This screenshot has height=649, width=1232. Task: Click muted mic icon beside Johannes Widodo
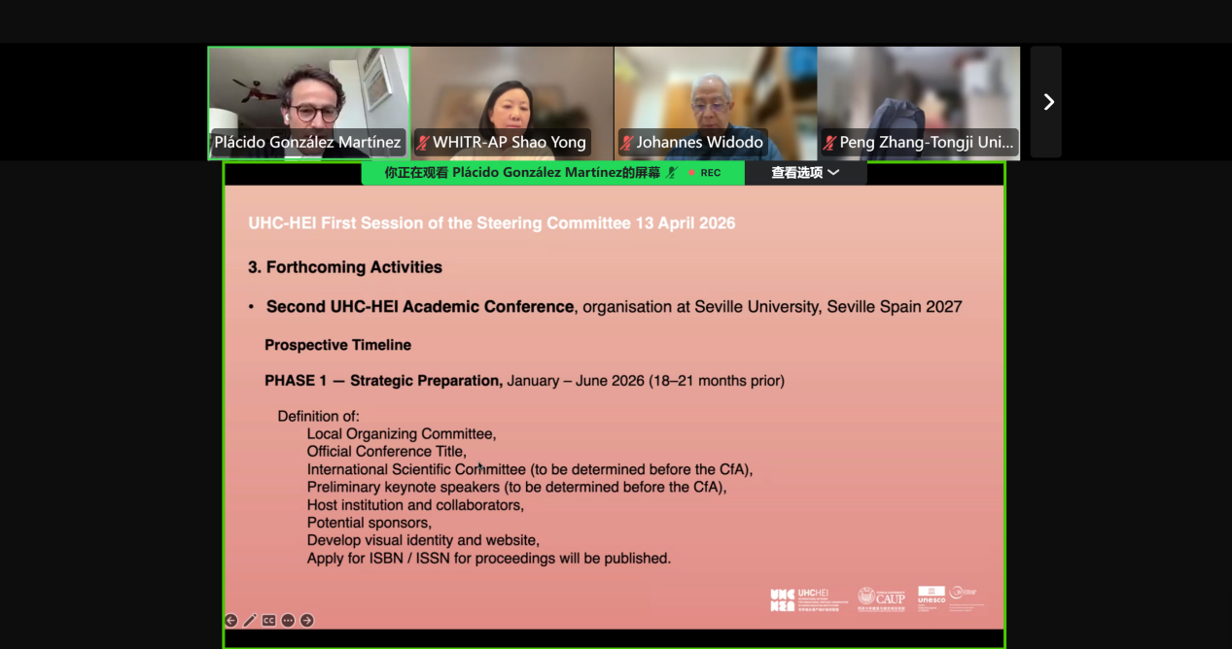[x=627, y=143]
